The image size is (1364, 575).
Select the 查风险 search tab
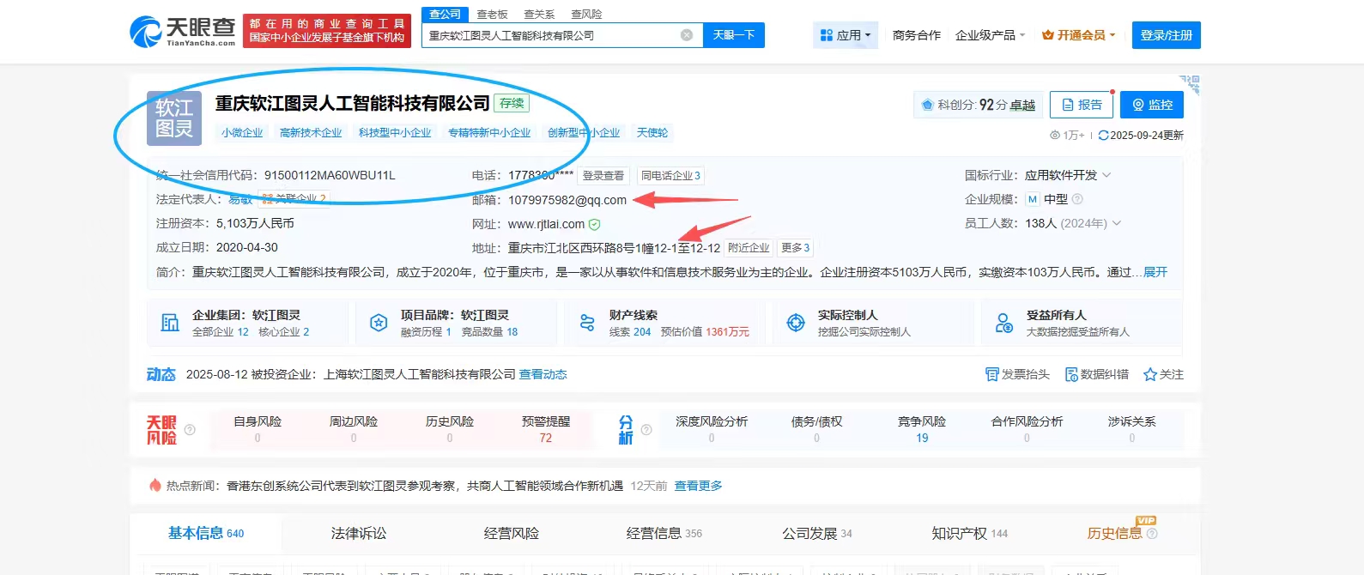[x=586, y=14]
